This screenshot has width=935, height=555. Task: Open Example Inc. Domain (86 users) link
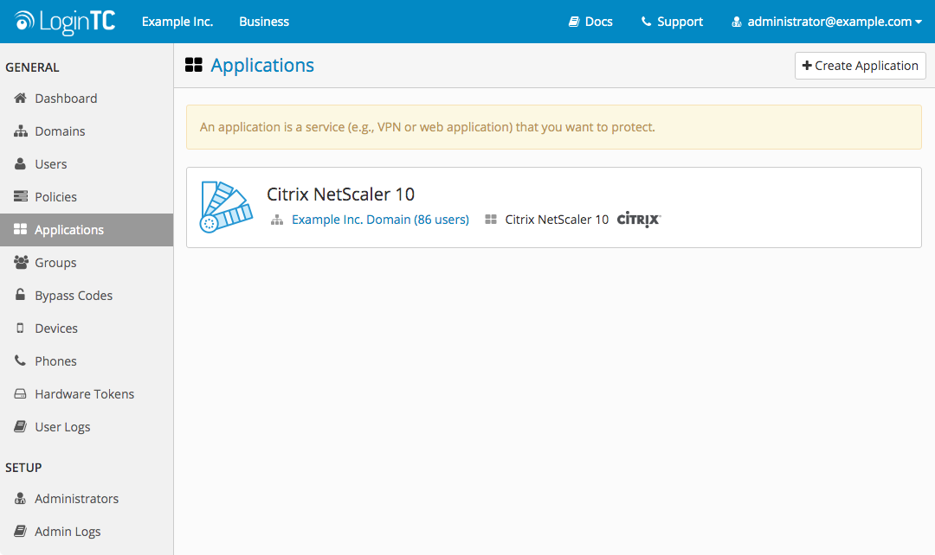click(x=380, y=220)
